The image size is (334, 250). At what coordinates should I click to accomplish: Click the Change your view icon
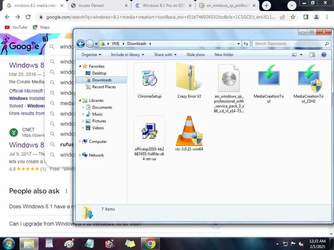point(294,55)
